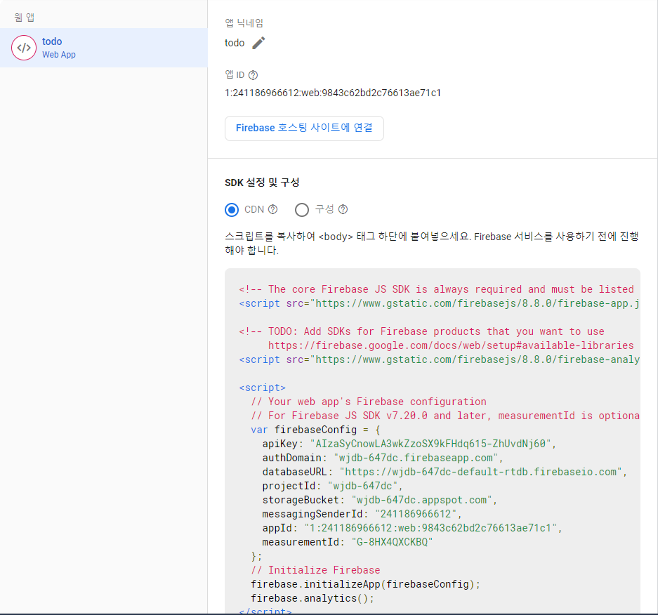Click the measurementId line in the config

coord(348,542)
